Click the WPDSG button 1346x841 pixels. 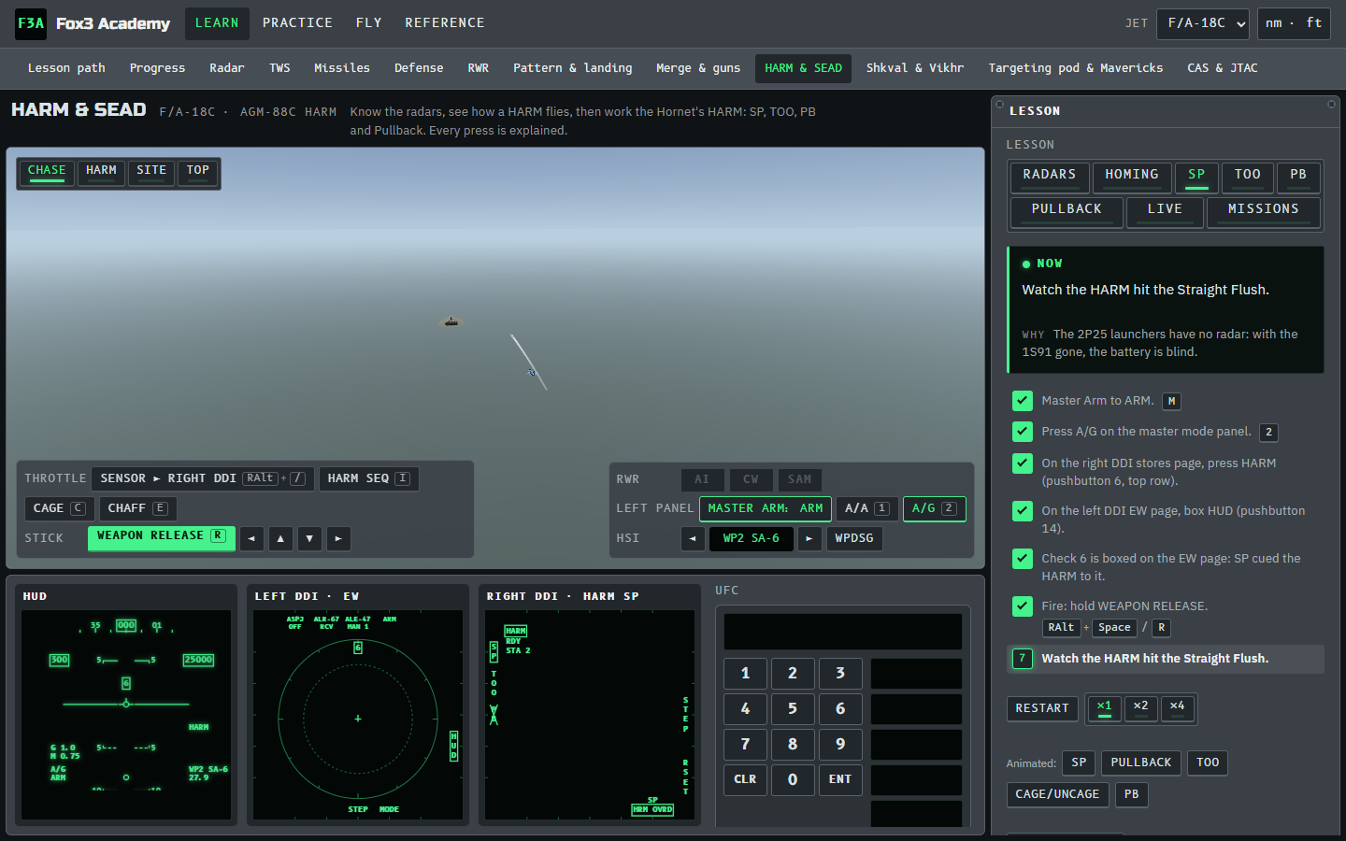coord(854,538)
